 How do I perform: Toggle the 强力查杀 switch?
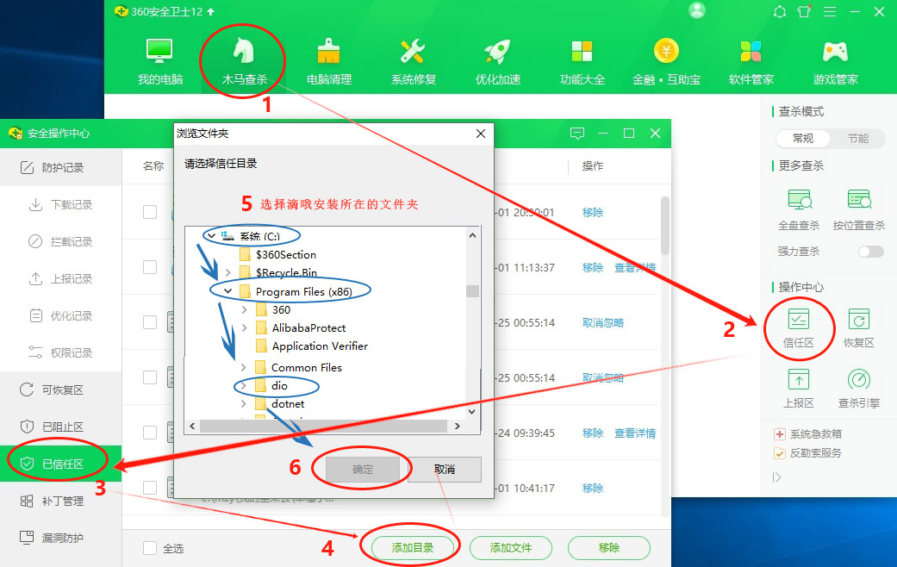(870, 252)
